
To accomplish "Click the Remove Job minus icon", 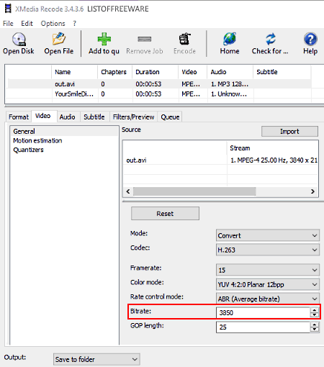I will point(145,39).
